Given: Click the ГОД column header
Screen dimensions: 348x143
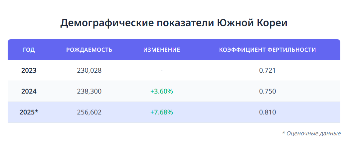Looking at the screenshot, I should tap(29, 50).
